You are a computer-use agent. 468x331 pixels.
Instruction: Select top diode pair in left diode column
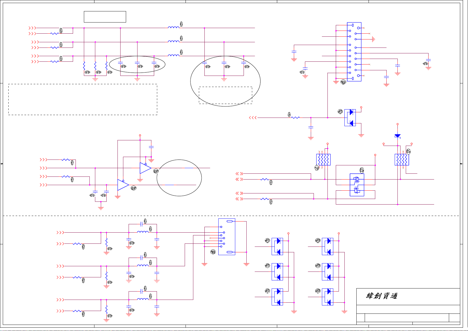277,247
